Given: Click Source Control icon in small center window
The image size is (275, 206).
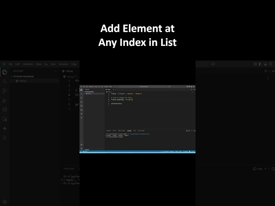Looking at the screenshot, I should click(81, 98).
